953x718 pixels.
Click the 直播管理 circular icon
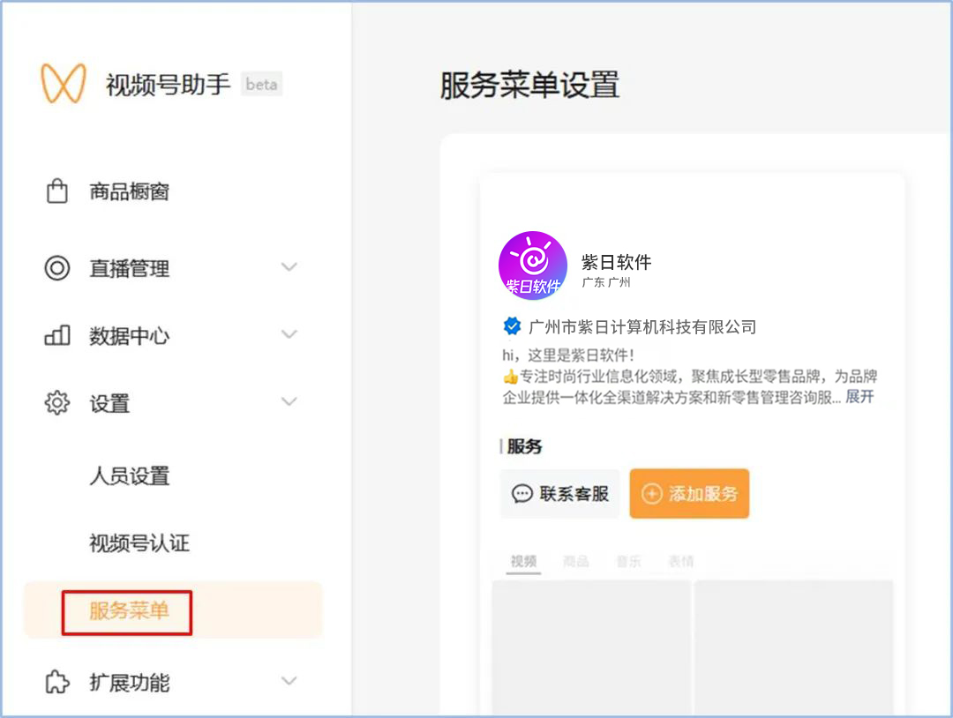[56, 267]
